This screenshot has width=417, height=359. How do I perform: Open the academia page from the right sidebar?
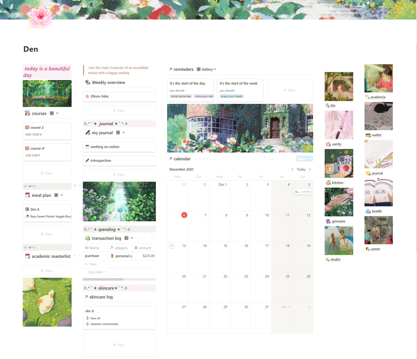[378, 96]
